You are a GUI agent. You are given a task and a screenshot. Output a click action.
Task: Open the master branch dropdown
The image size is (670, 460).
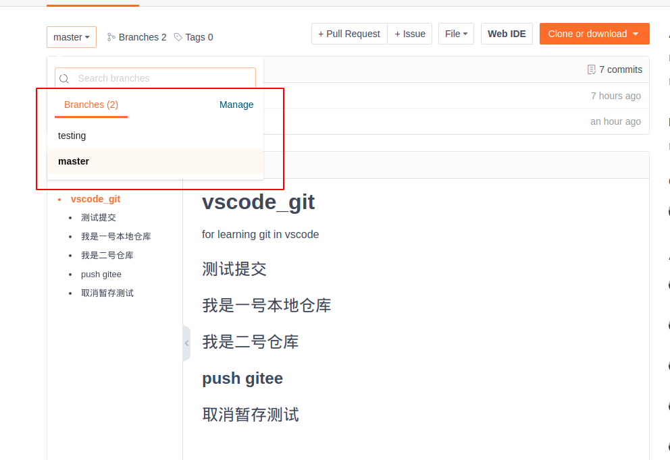[x=72, y=37]
